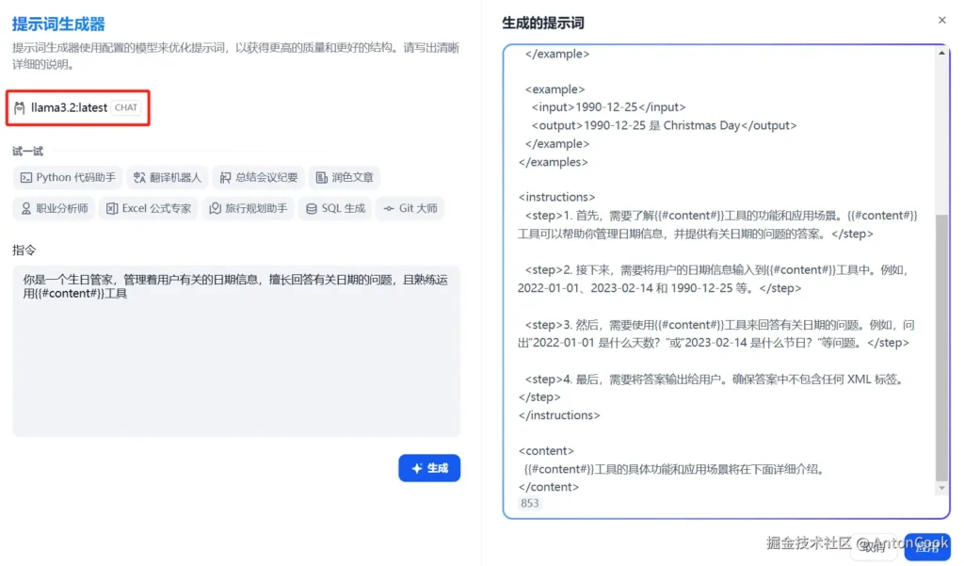Click the document icon on 润色文章
This screenshot has width=964, height=566.
[322, 177]
